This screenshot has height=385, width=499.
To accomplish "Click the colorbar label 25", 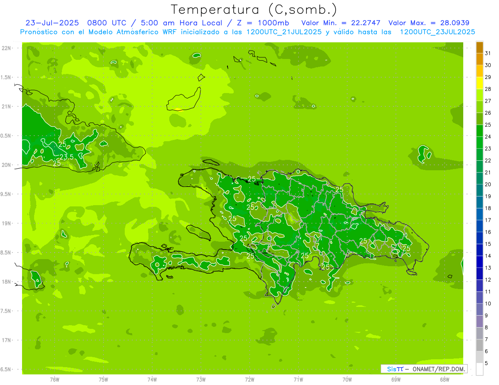I will tap(488, 125).
